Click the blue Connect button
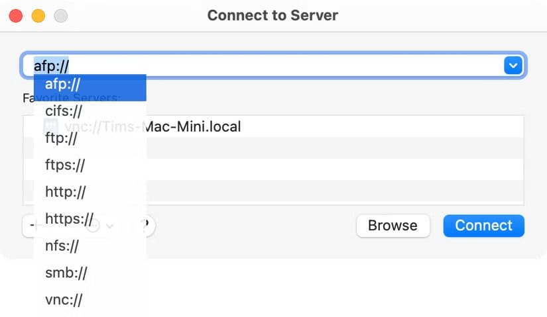 483,226
